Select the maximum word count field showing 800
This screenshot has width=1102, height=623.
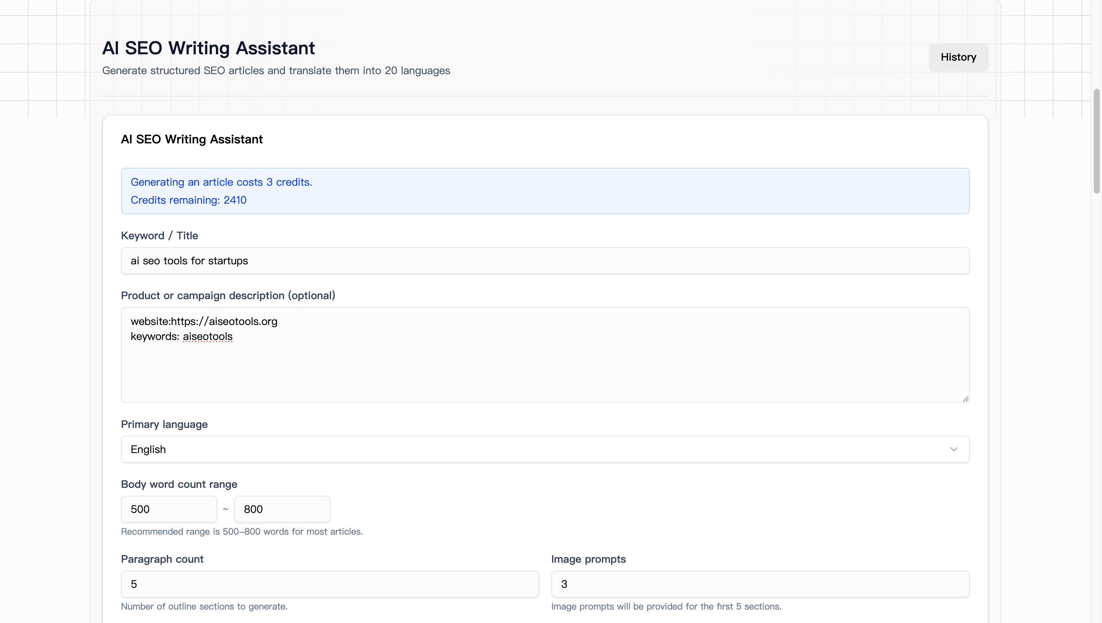point(282,509)
